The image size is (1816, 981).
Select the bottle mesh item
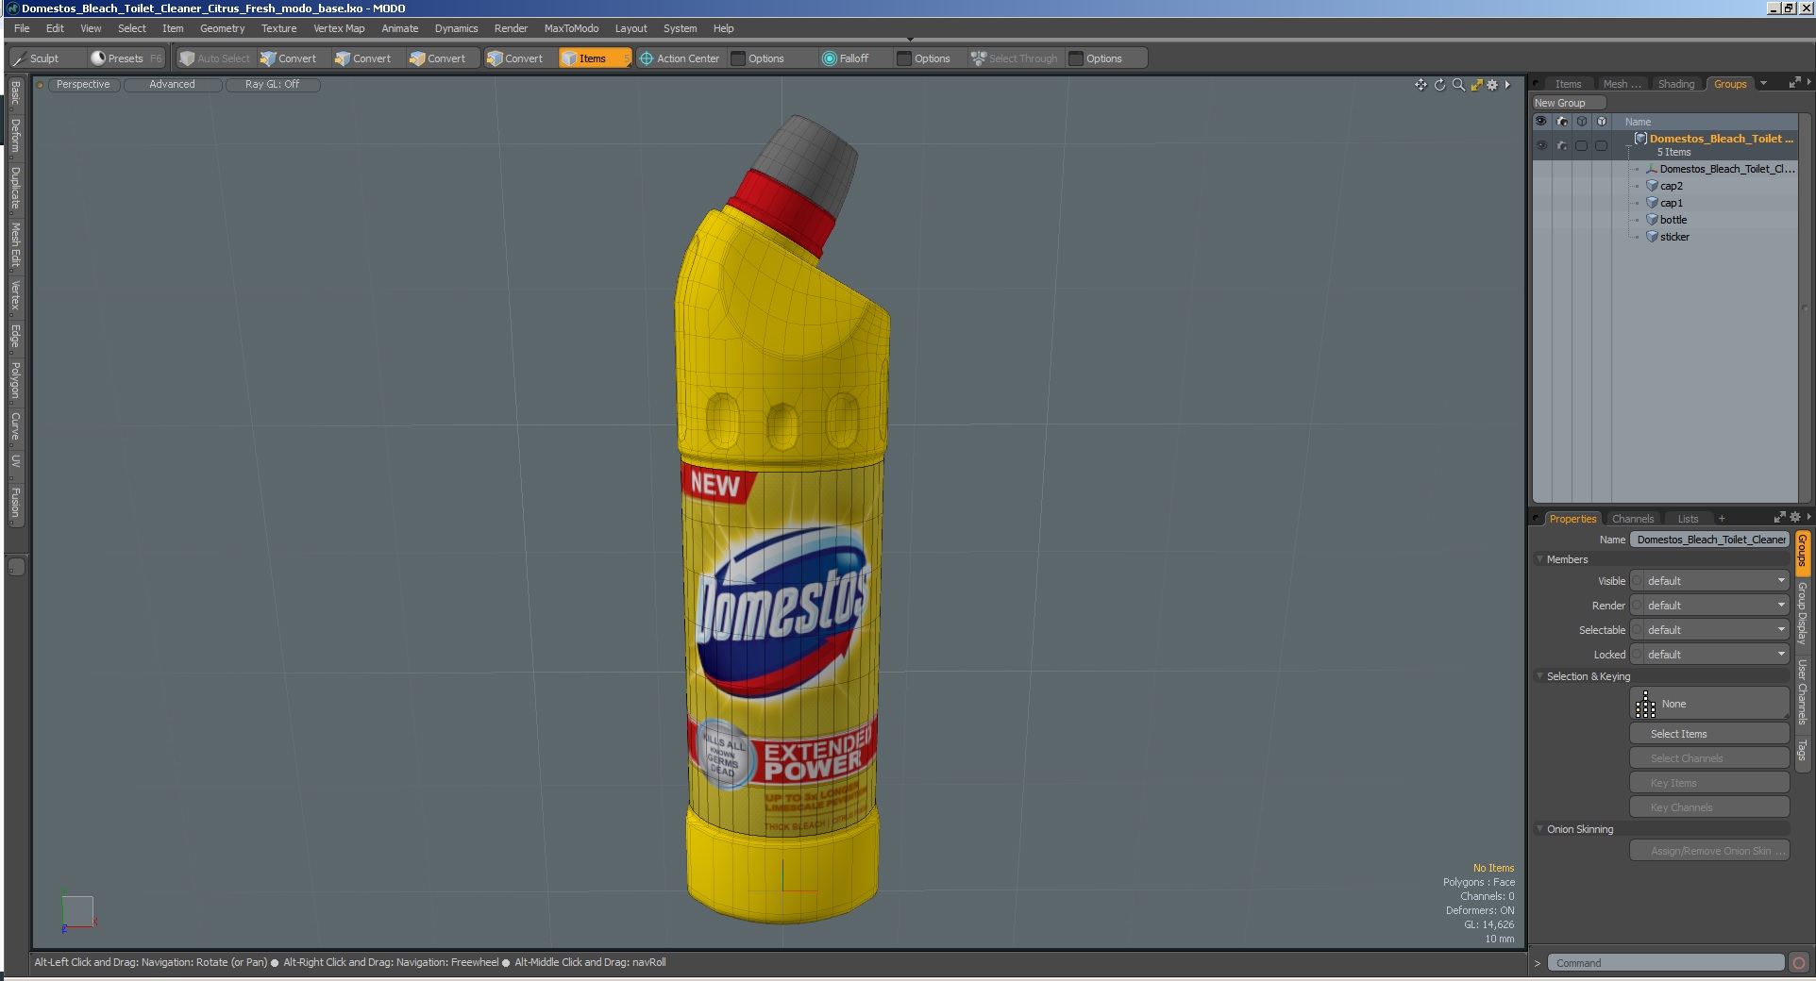(x=1673, y=220)
